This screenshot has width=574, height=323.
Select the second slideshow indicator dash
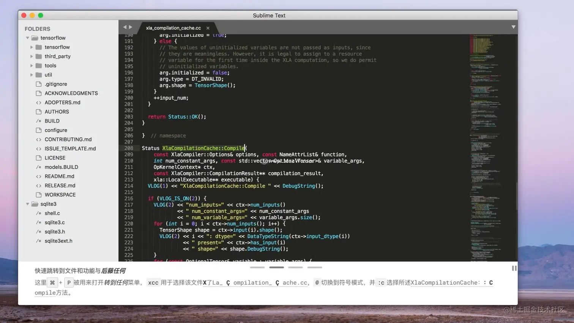click(x=276, y=267)
